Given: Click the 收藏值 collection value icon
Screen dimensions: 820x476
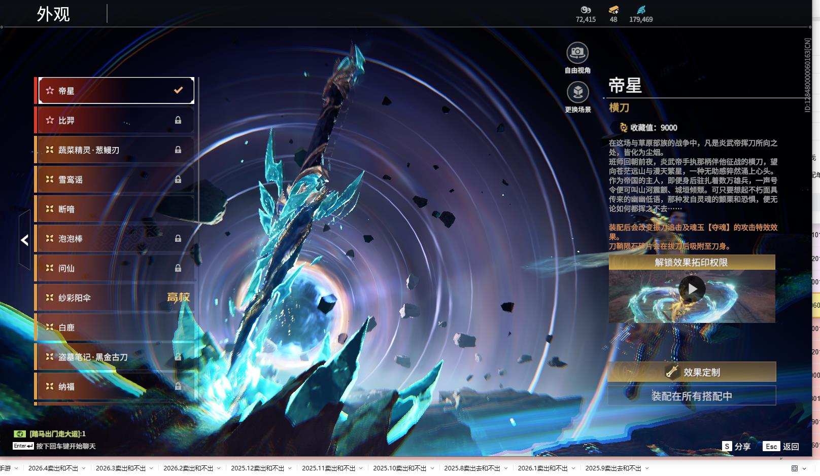Looking at the screenshot, I should click(623, 128).
